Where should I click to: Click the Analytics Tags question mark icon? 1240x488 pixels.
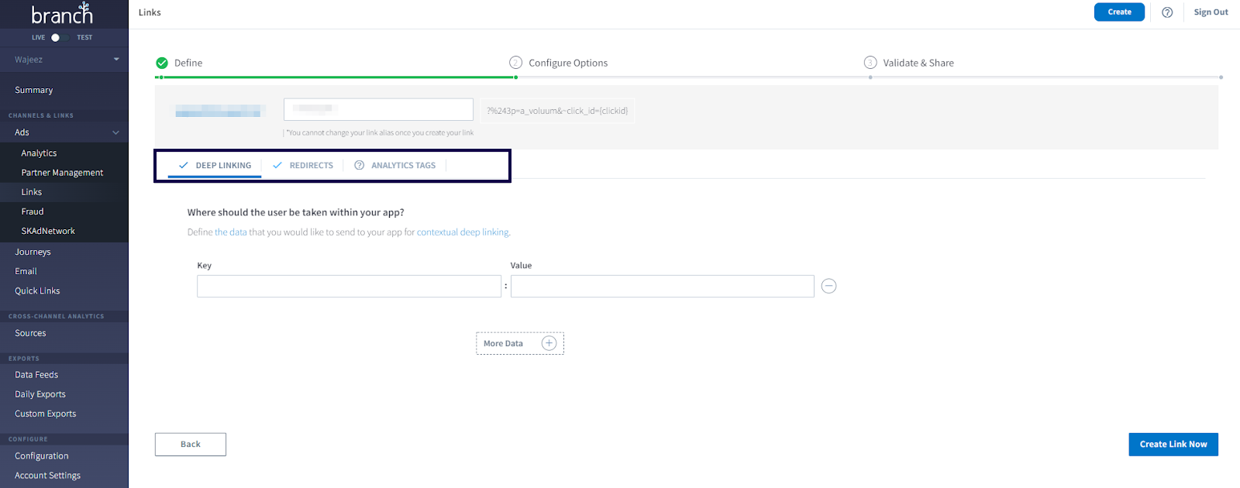click(360, 165)
